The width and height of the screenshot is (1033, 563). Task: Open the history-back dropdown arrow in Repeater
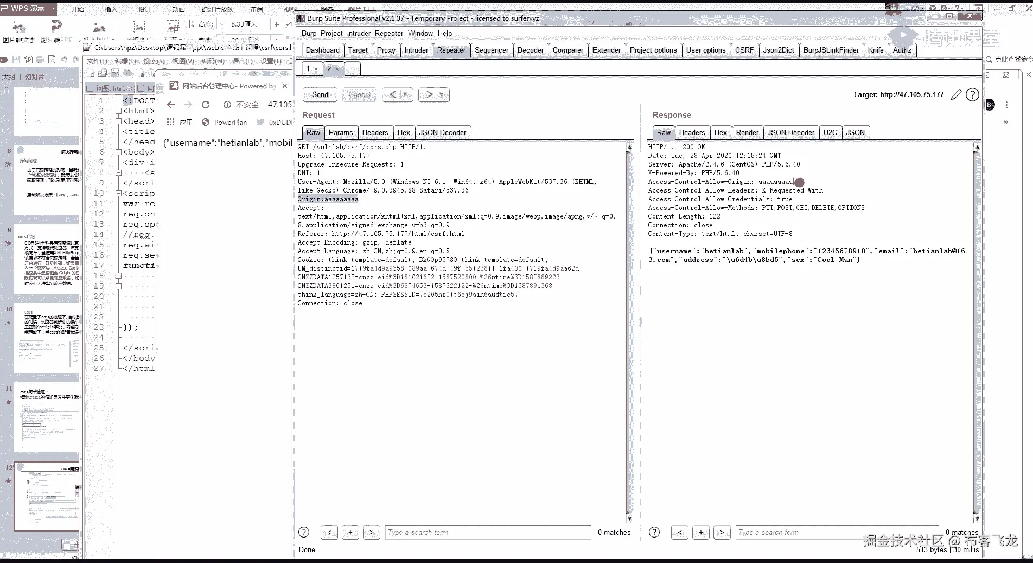[x=405, y=95]
